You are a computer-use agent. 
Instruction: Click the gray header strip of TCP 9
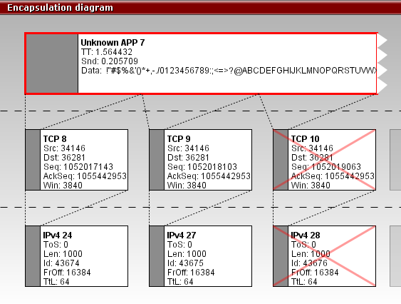(x=157, y=160)
